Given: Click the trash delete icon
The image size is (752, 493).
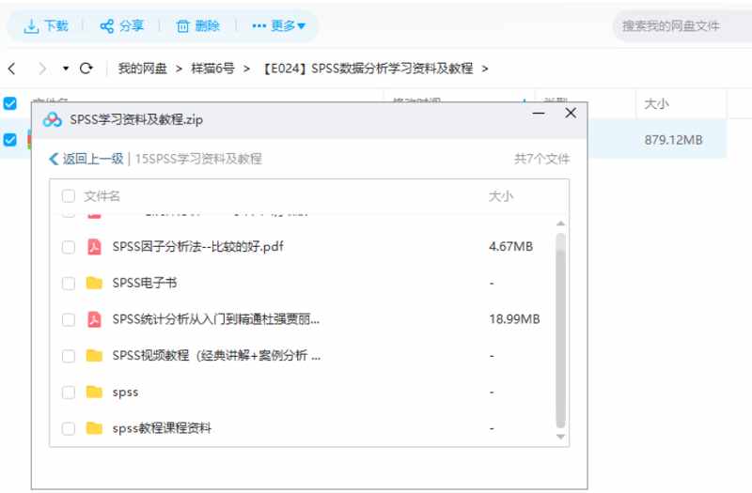Looking at the screenshot, I should pyautogui.click(x=182, y=26).
